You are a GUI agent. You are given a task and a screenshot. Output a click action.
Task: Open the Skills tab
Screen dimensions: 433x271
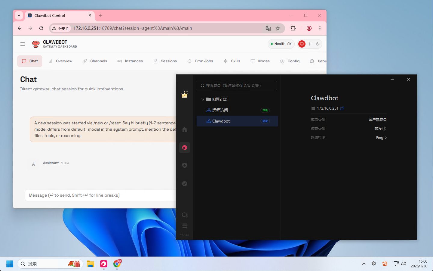pos(232,61)
